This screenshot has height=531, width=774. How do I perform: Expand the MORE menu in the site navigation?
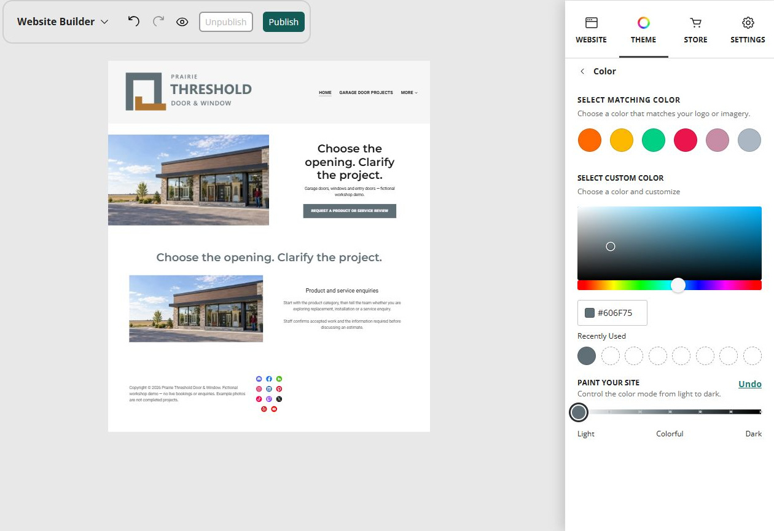[409, 93]
